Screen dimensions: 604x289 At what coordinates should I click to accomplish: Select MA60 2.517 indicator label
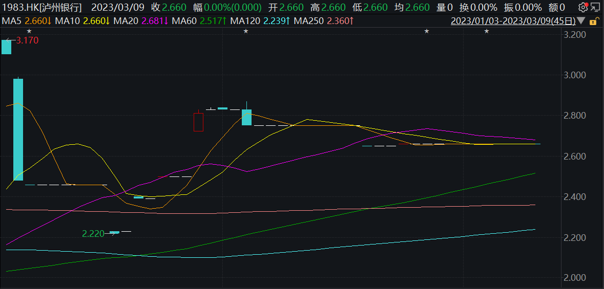pyautogui.click(x=199, y=21)
